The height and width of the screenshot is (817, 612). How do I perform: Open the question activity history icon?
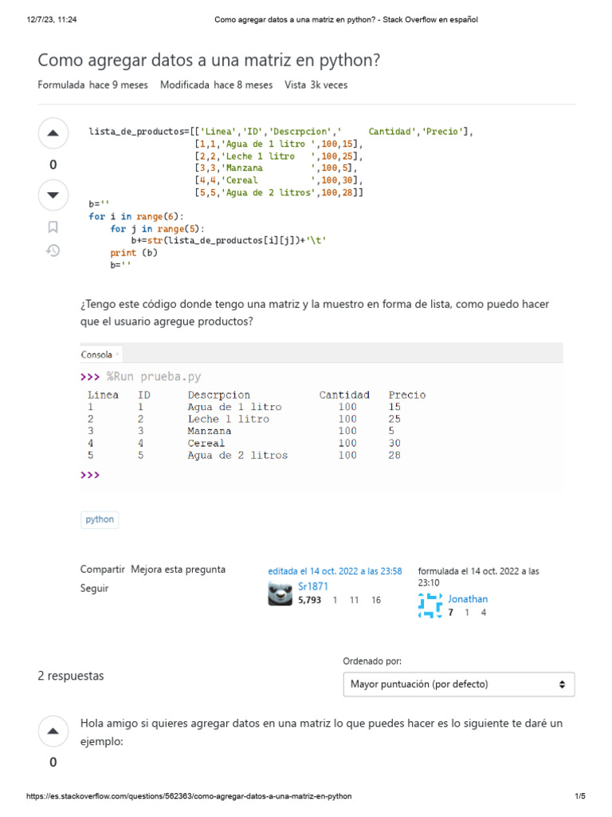click(x=53, y=251)
